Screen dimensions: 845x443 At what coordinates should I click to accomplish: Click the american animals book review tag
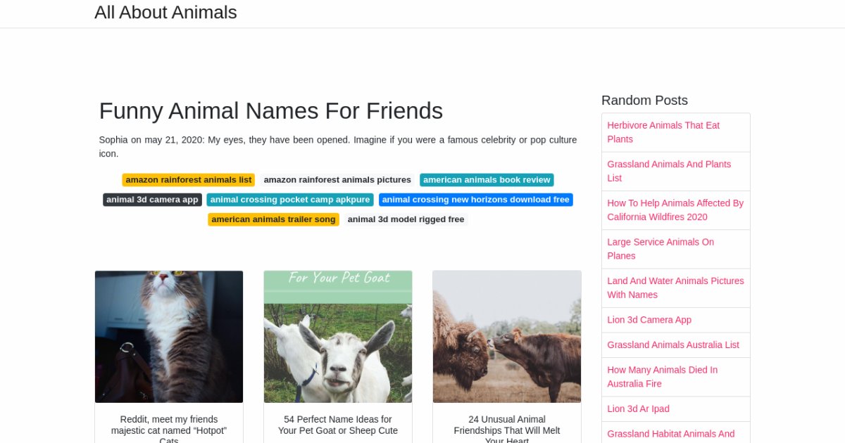pos(487,180)
